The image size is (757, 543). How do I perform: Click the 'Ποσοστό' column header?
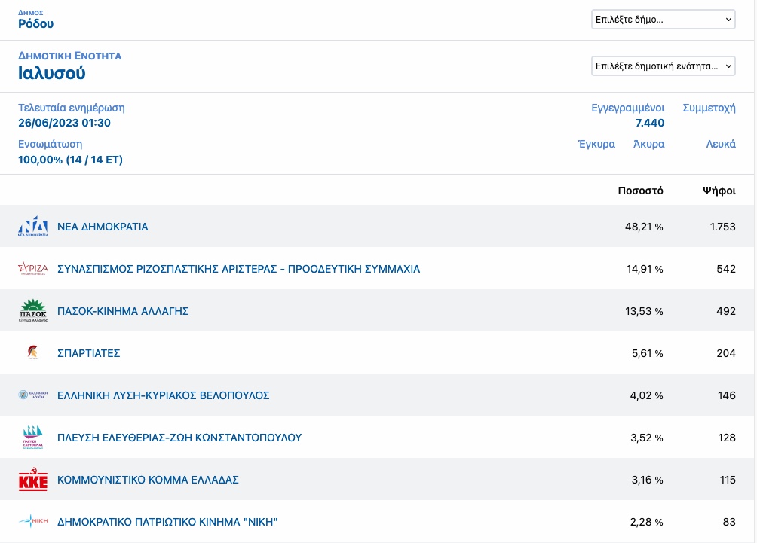click(640, 191)
